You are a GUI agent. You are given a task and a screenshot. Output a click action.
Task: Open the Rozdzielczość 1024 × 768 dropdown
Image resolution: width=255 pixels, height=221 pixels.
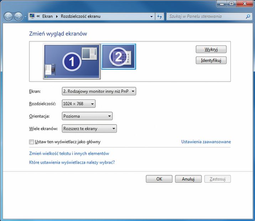[x=79, y=103]
